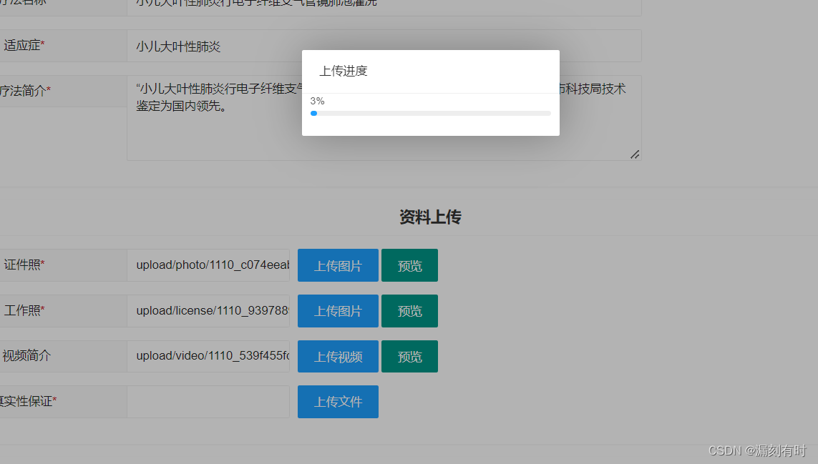818x464 pixels.
Task: Click the CSDN 漏刻有时 watermark link
Action: tap(759, 451)
